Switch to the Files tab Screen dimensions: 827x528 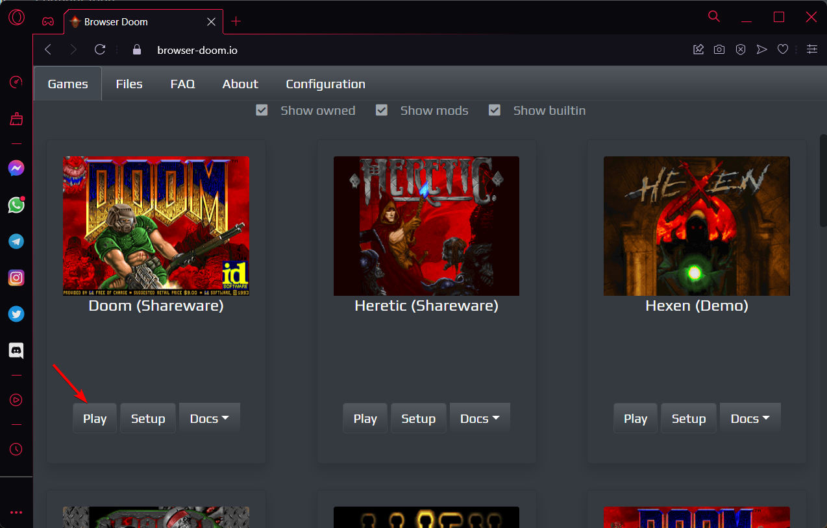click(129, 84)
